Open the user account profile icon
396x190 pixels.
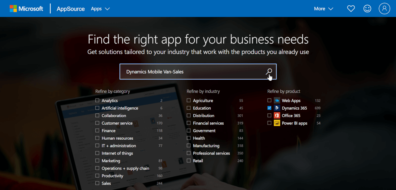(x=384, y=9)
